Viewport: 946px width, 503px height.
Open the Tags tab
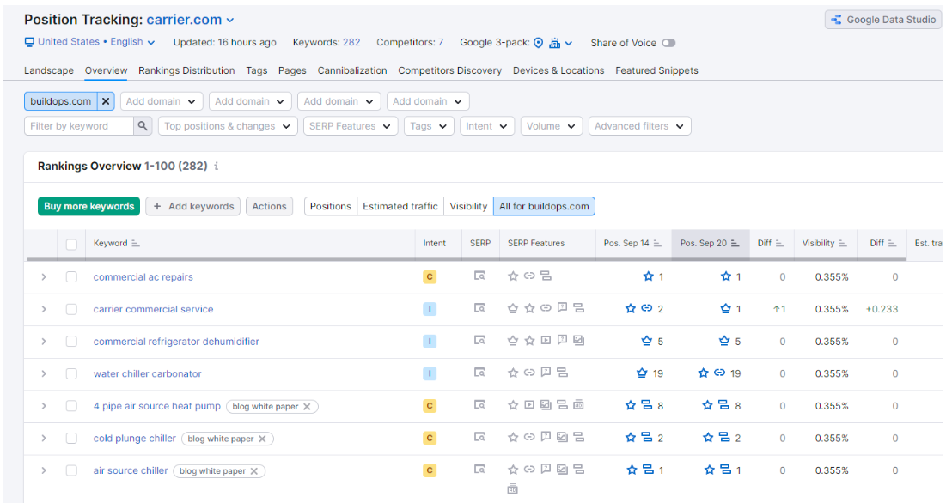[256, 70]
